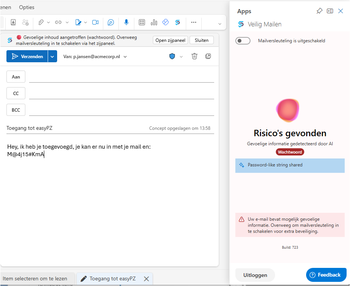Click the sparkle icon beside Password-like string
Screen dimensions: 350x286
tap(241, 165)
